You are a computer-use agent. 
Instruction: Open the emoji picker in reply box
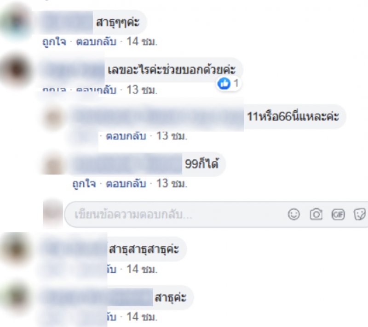[294, 214]
